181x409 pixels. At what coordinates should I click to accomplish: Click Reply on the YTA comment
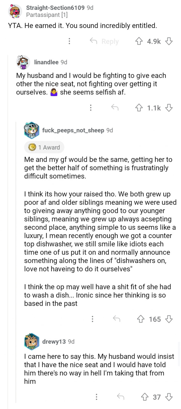click(104, 41)
